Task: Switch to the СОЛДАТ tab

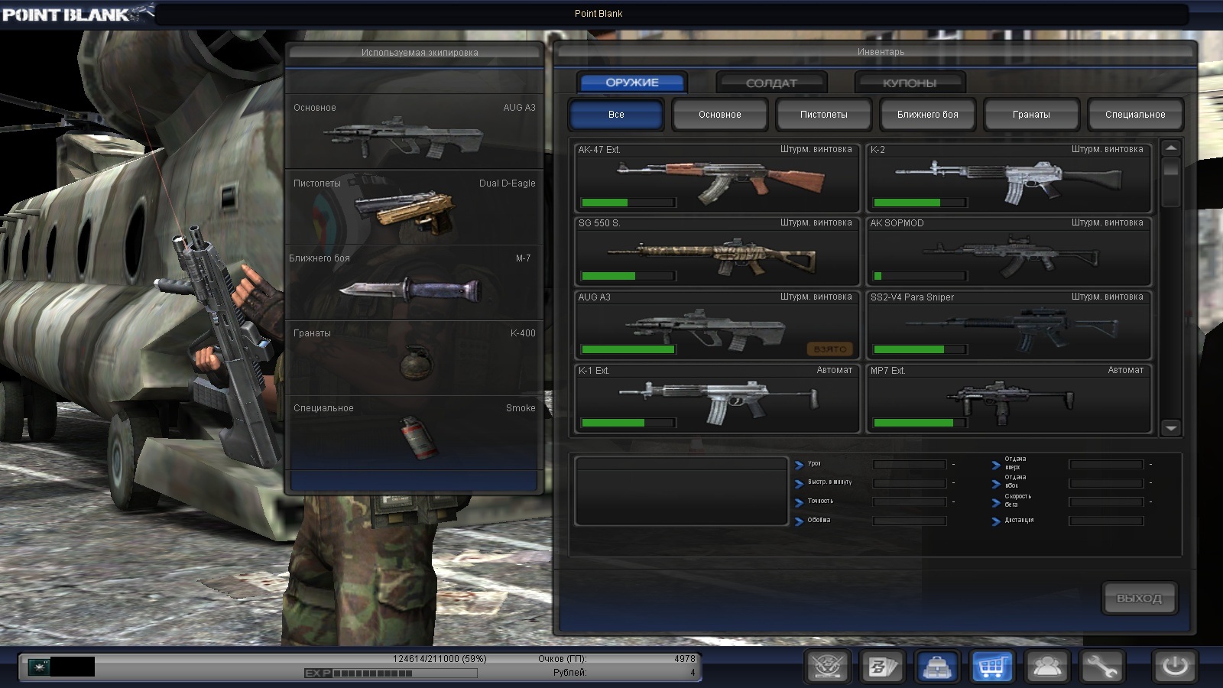Action: click(x=771, y=83)
